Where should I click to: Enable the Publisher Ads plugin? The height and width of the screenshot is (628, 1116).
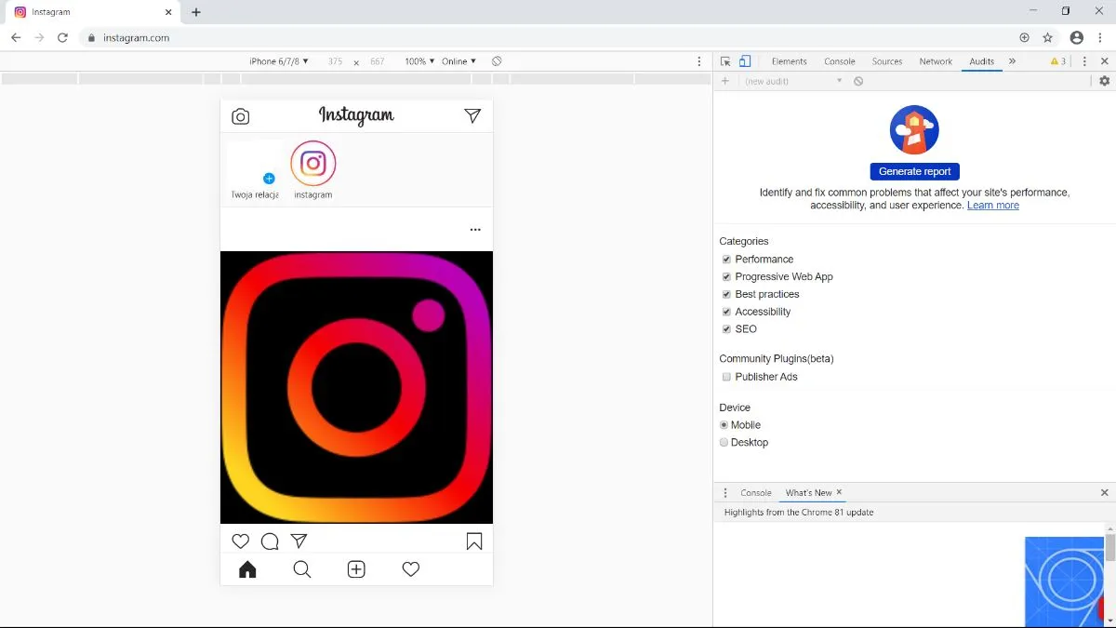coord(726,377)
